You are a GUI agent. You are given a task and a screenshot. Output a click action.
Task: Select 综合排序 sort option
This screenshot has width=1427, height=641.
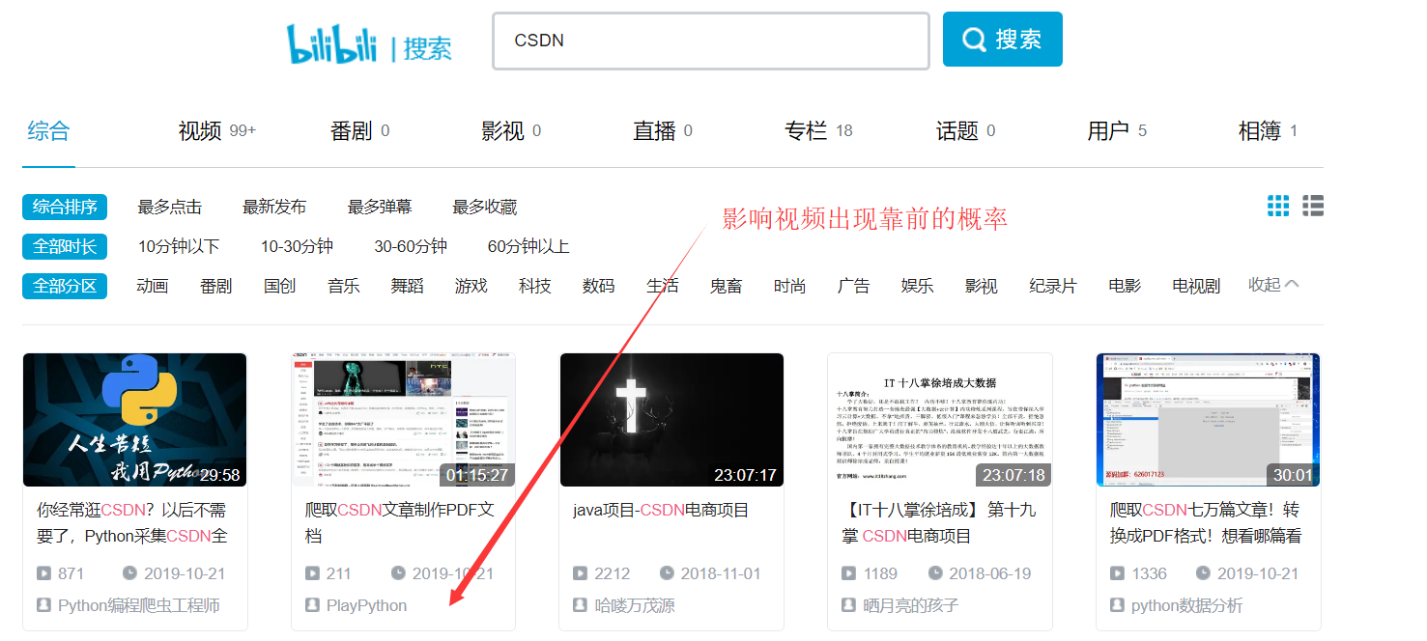click(65, 207)
